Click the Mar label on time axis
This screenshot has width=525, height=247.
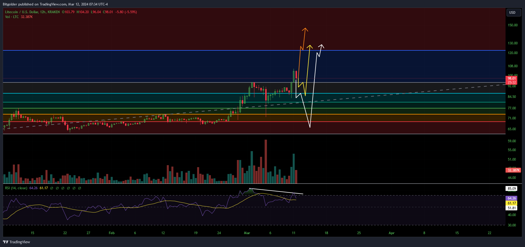coord(247,233)
